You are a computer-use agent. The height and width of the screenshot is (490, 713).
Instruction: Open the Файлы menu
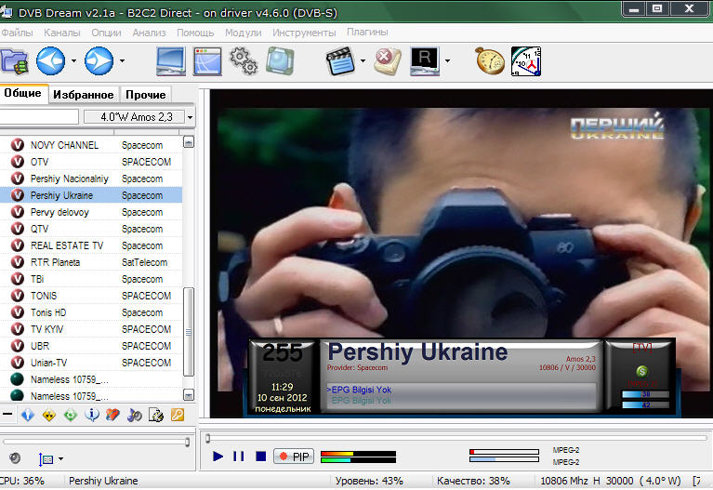coord(17,33)
